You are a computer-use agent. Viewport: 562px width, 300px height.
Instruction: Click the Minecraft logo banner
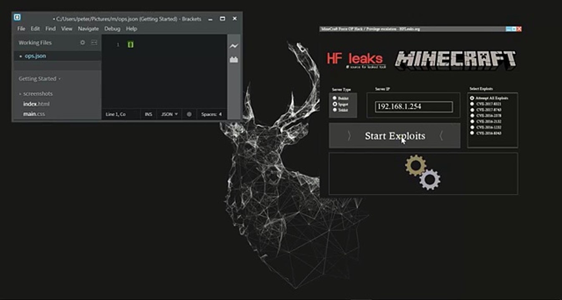tap(455, 60)
